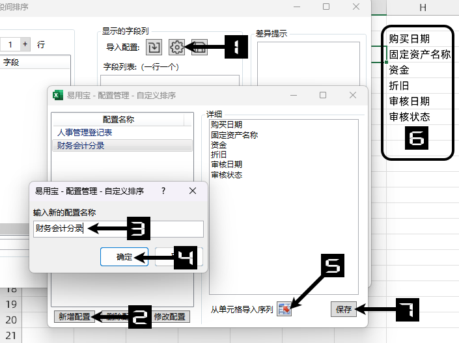Close the back sorting window
The image size is (459, 343).
coord(356,7)
